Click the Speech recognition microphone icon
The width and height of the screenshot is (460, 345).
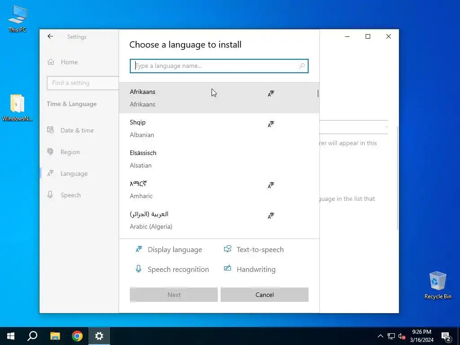click(x=138, y=269)
